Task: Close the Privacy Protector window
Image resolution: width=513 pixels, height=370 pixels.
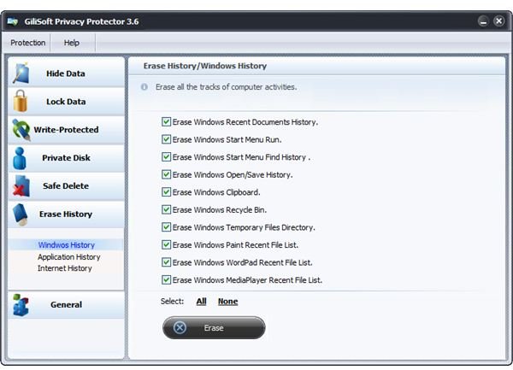Action: [499, 21]
